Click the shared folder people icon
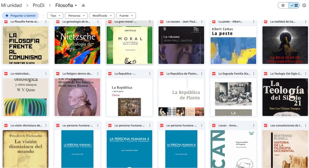Screen dimensions: 309x168 coord(83,5)
